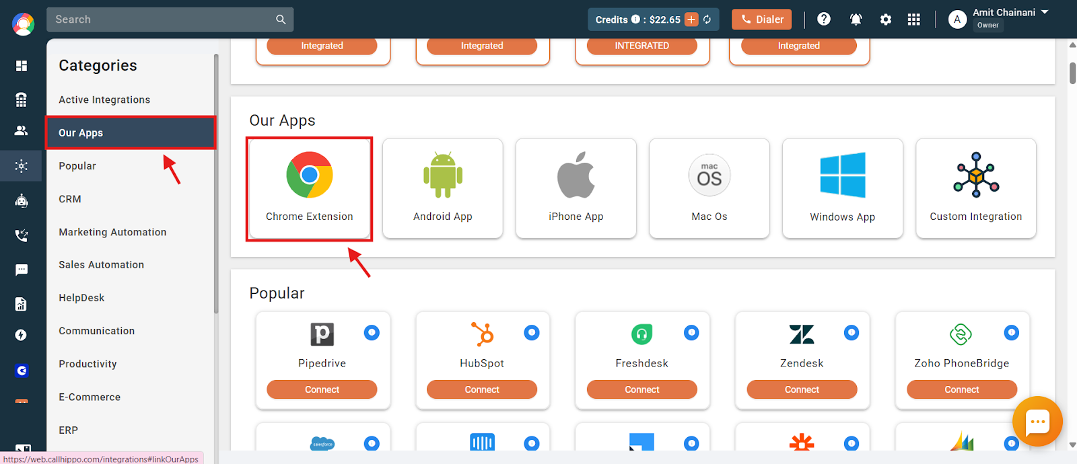Select Our Apps category
This screenshot has width=1077, height=464.
click(x=131, y=132)
